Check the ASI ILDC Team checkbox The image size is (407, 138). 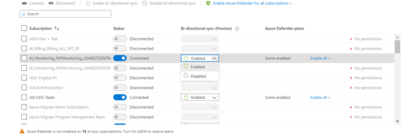24,97
